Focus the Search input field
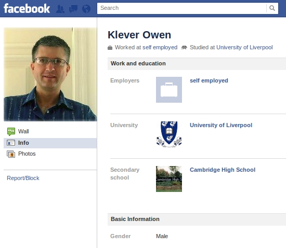Image resolution: width=286 pixels, height=248 pixels. (181, 8)
